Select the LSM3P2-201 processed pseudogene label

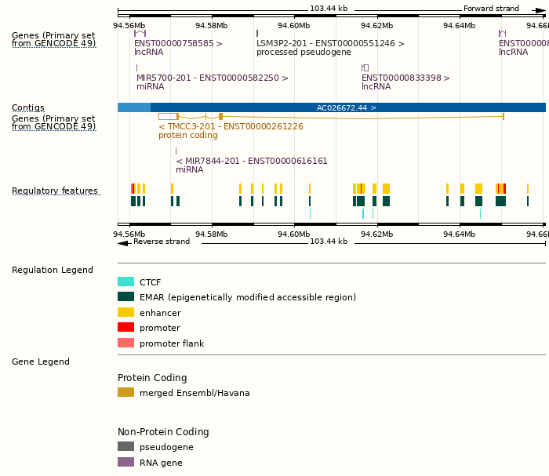tap(330, 43)
